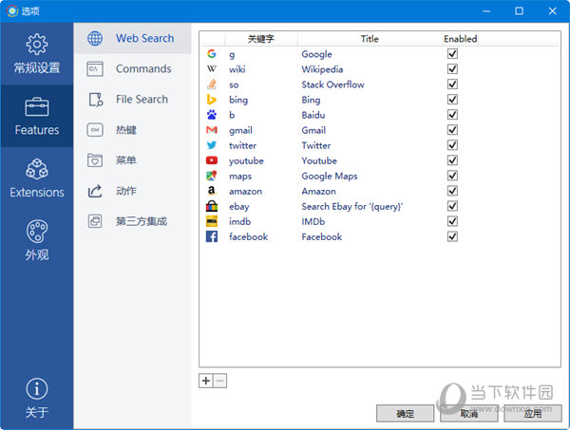Switch to the Commands tab

(142, 69)
